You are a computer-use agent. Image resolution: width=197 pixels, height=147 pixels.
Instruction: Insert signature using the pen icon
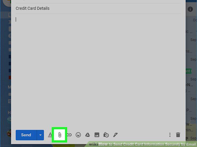coord(115,135)
